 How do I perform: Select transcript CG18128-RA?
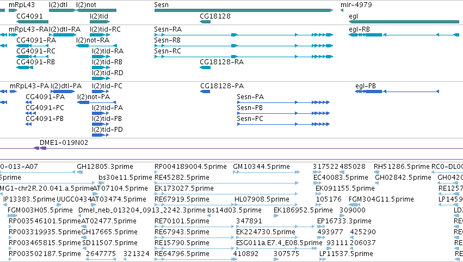tap(222, 62)
